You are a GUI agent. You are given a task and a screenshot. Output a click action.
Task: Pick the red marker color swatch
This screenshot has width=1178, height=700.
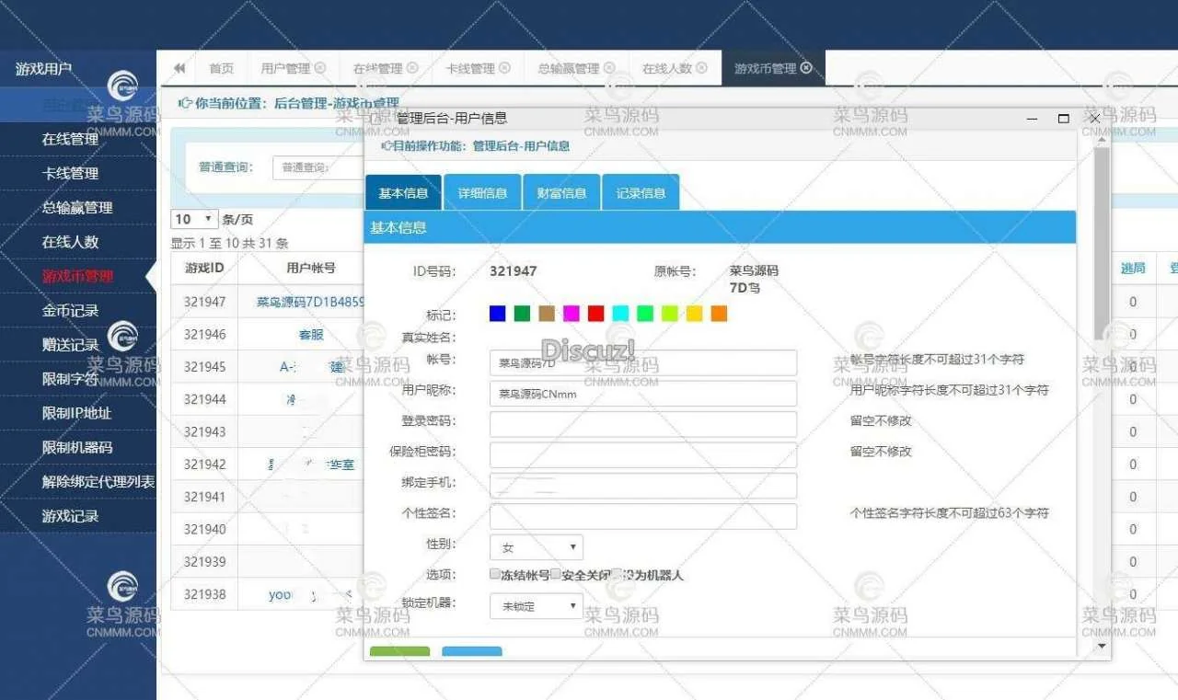tap(595, 314)
